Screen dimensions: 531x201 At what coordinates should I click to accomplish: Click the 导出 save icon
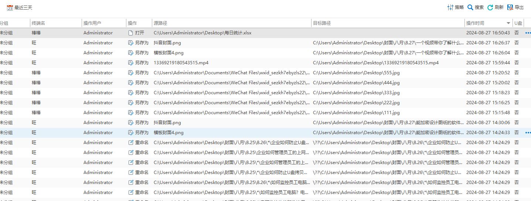pyautogui.click(x=510, y=7)
